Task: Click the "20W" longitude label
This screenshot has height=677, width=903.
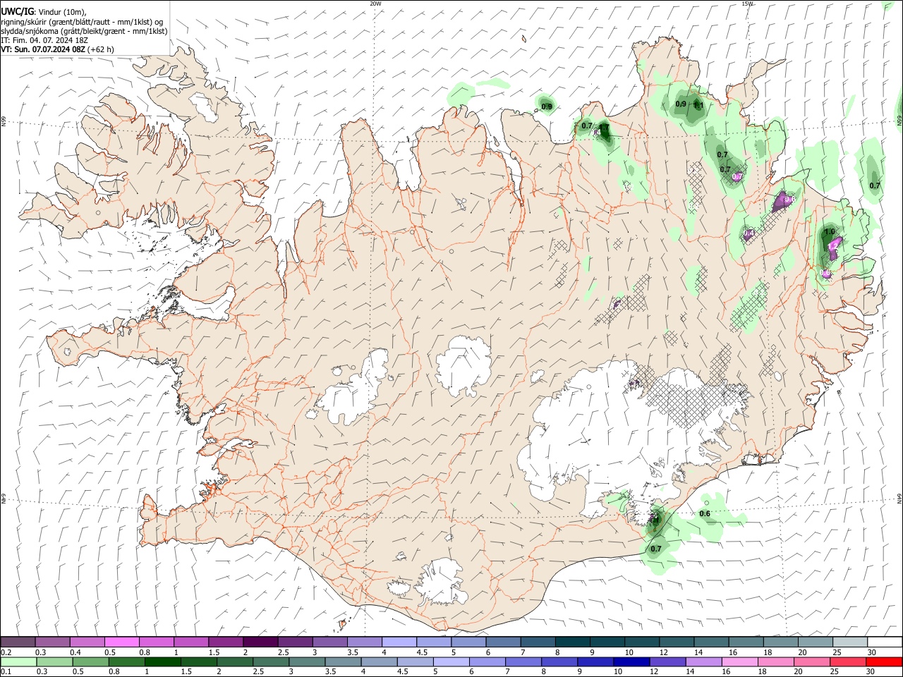Action: 375,4
